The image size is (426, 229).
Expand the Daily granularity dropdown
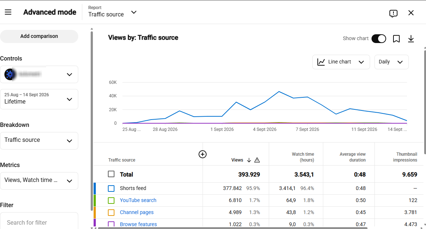(x=391, y=62)
